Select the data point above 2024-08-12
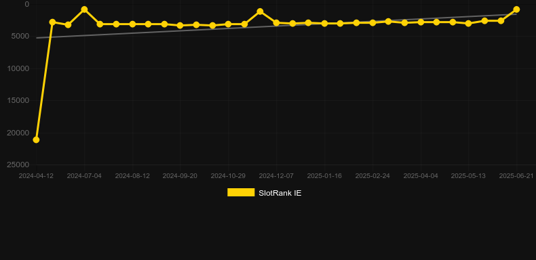The image size is (536, 260). coord(132,24)
